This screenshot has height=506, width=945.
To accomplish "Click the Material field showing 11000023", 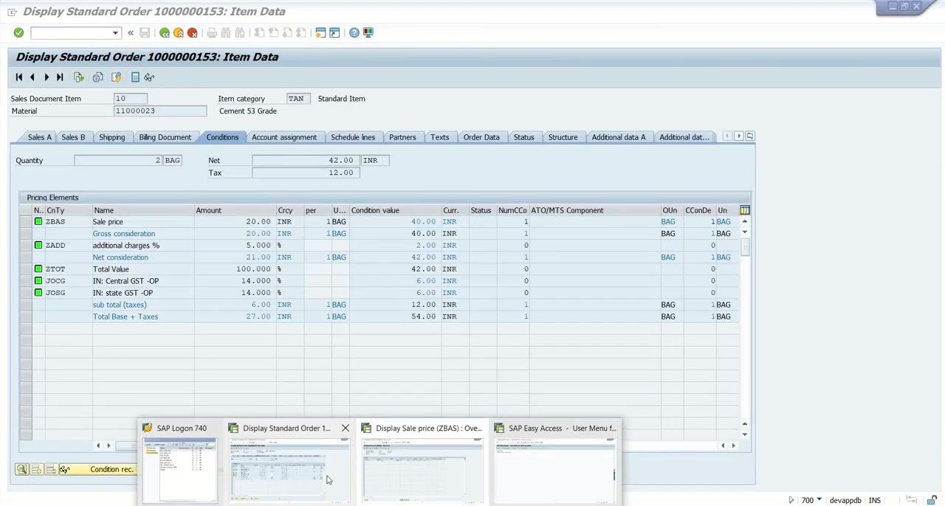I will [x=160, y=111].
